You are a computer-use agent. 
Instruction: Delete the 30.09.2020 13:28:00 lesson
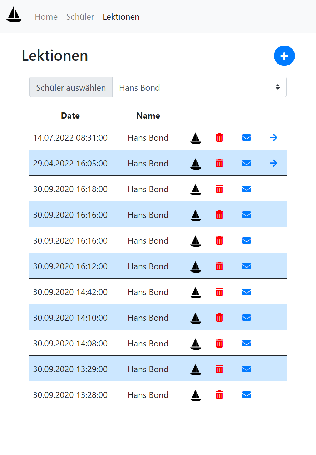pos(219,395)
